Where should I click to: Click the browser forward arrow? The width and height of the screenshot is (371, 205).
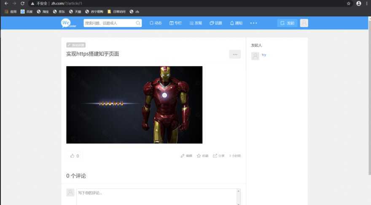coord(14,3)
